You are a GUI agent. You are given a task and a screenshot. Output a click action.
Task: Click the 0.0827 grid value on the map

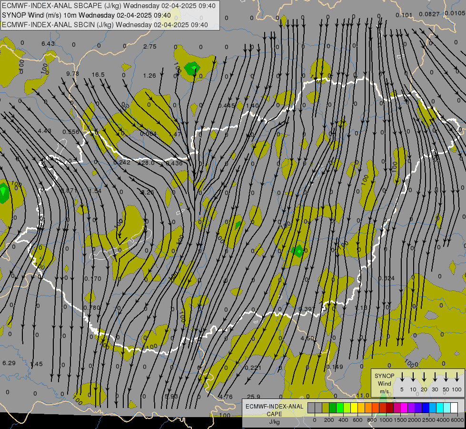(429, 14)
